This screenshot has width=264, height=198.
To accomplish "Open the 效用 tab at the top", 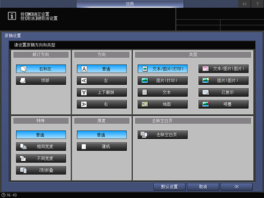I will tap(130, 4).
